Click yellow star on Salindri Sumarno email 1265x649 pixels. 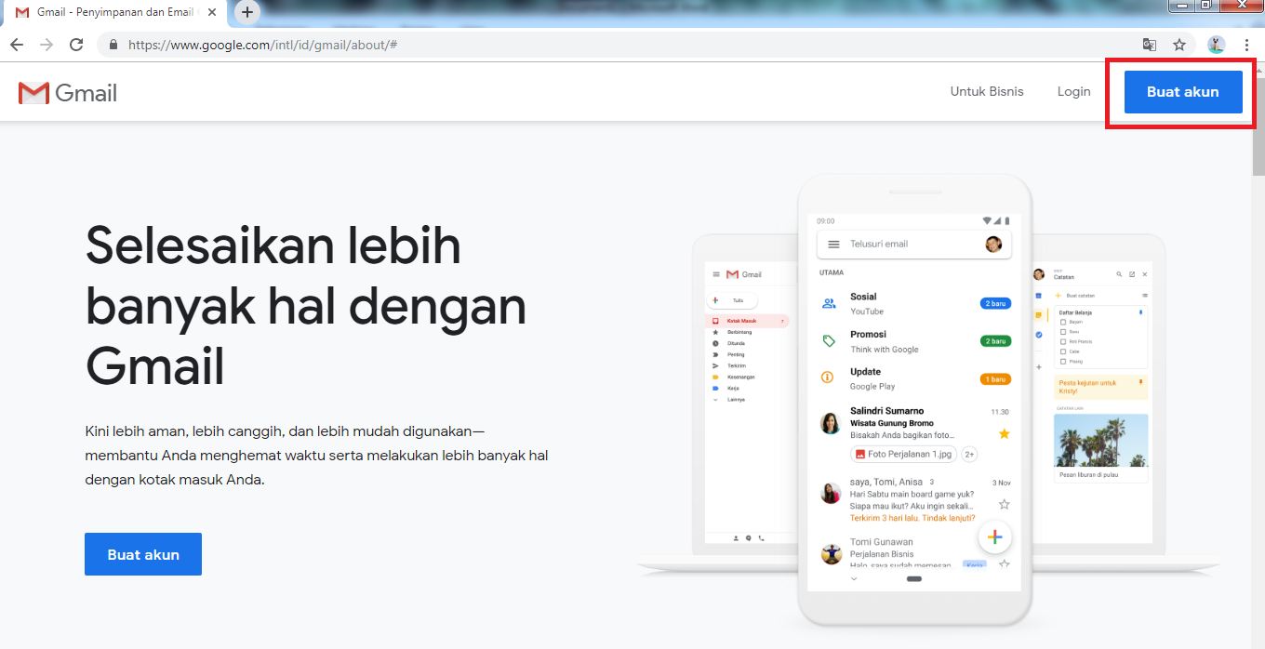pyautogui.click(x=1005, y=434)
